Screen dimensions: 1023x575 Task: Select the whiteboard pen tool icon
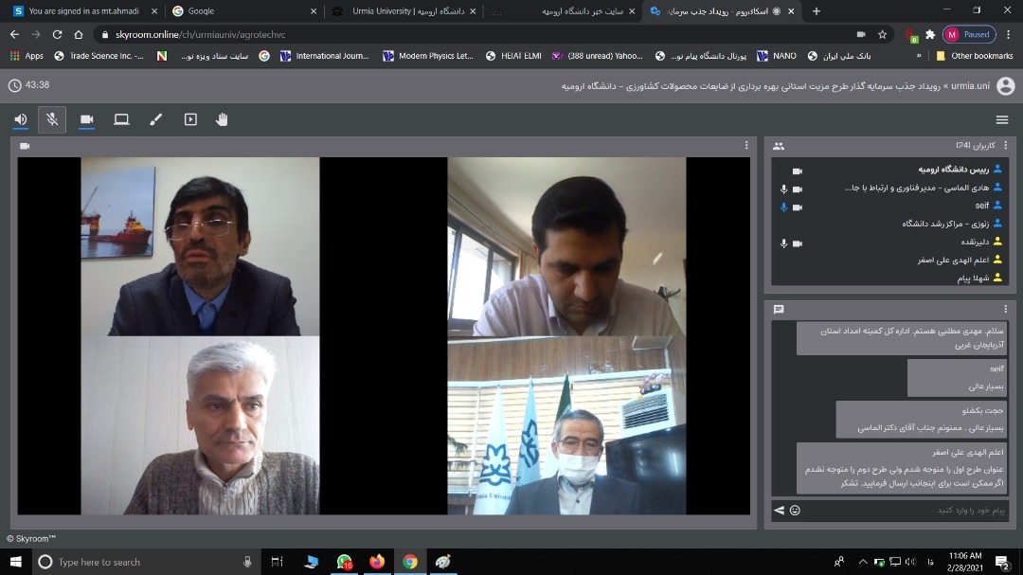click(156, 119)
